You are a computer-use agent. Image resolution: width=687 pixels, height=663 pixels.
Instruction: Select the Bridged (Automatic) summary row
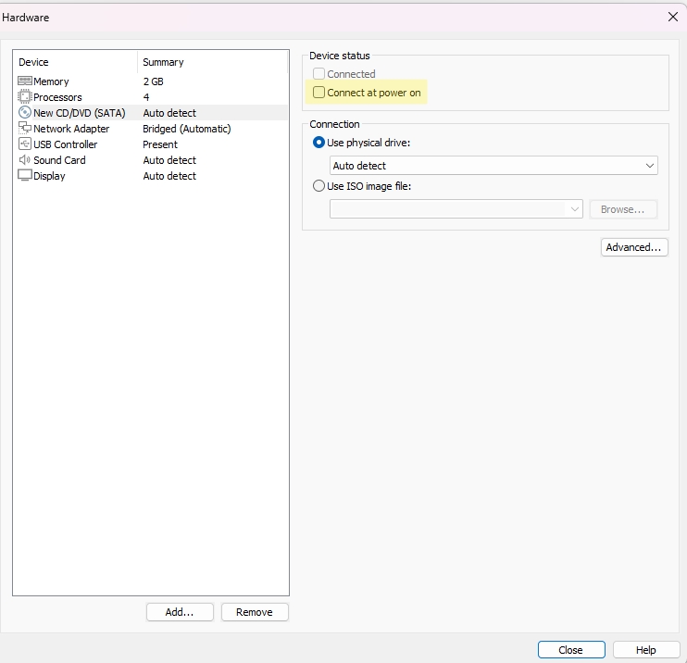(x=187, y=129)
